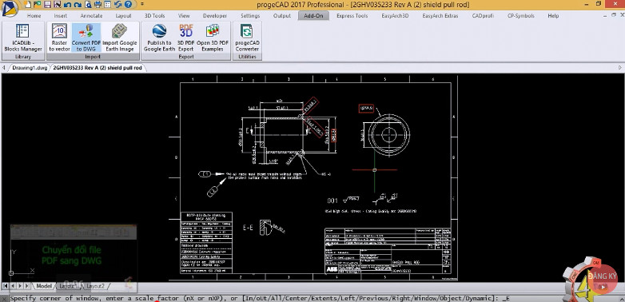Open 3D PDF Examples
Image resolution: width=625 pixels, height=302 pixels.
[x=213, y=38]
